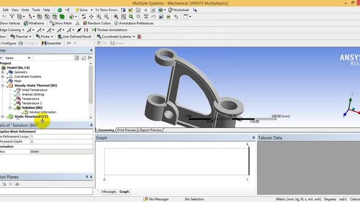Open the Edit menu

click(6, 10)
